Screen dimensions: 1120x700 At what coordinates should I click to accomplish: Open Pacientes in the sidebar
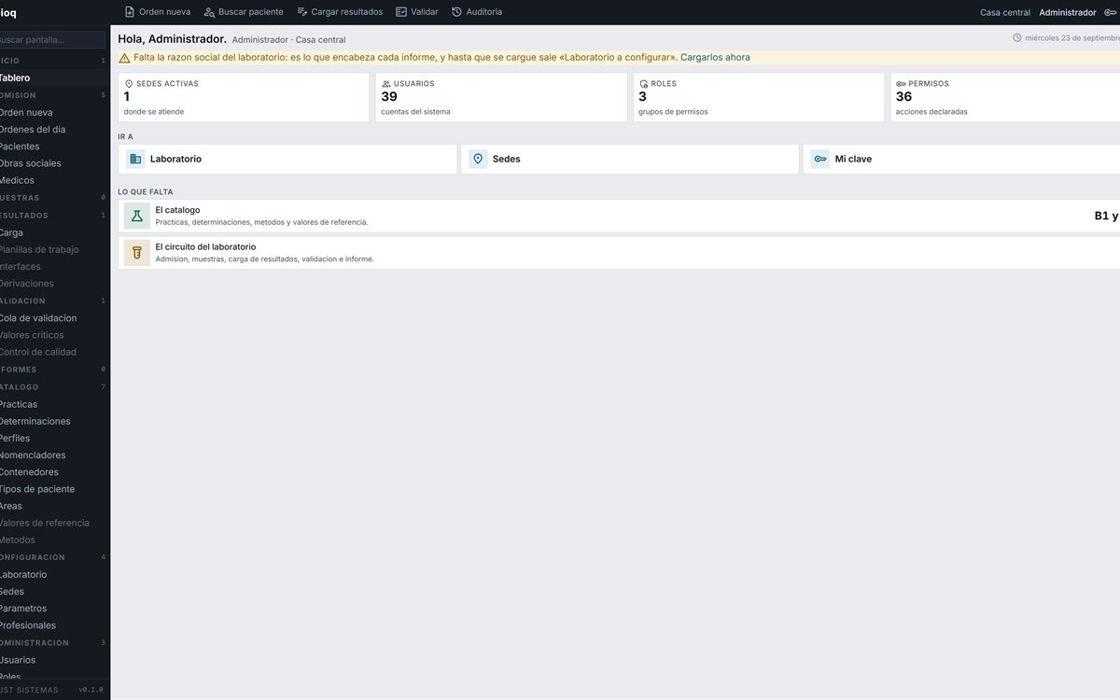[53, 147]
